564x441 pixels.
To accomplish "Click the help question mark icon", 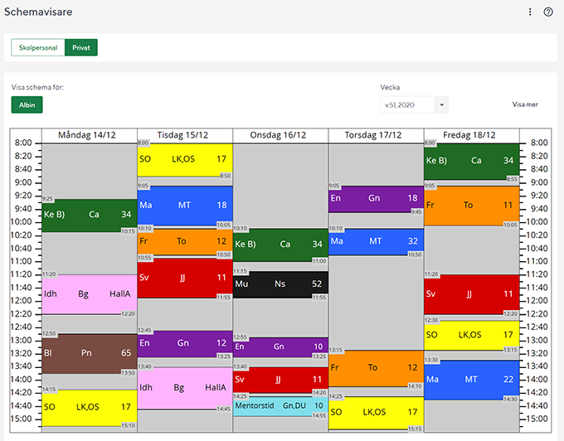I will tap(548, 12).
